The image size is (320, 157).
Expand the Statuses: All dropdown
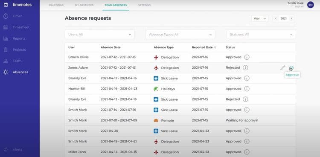tap(261, 35)
